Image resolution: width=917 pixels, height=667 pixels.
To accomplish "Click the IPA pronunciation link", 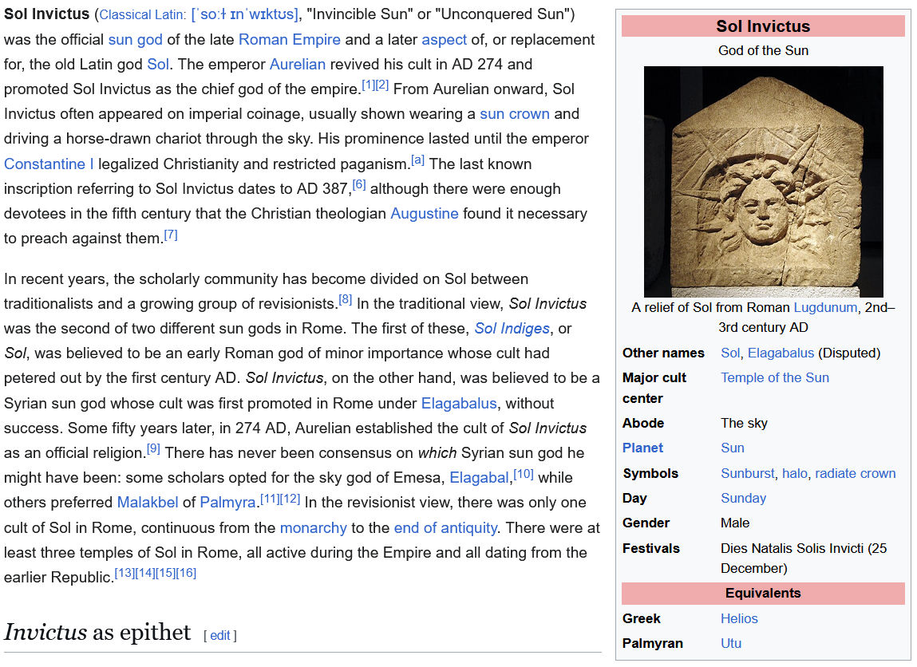I will point(245,14).
